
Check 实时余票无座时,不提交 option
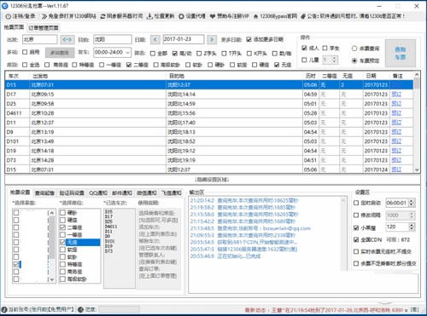point(356,251)
